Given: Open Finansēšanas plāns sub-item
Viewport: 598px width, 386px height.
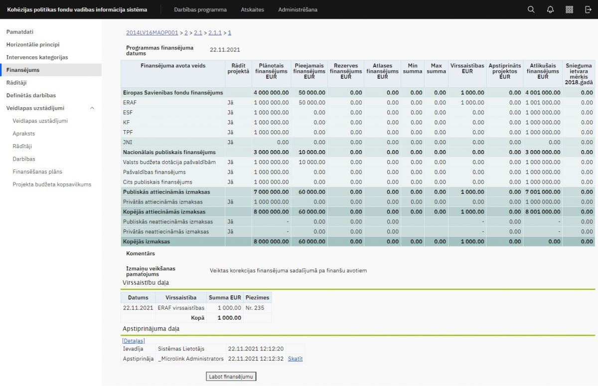Looking at the screenshot, I should 37,172.
